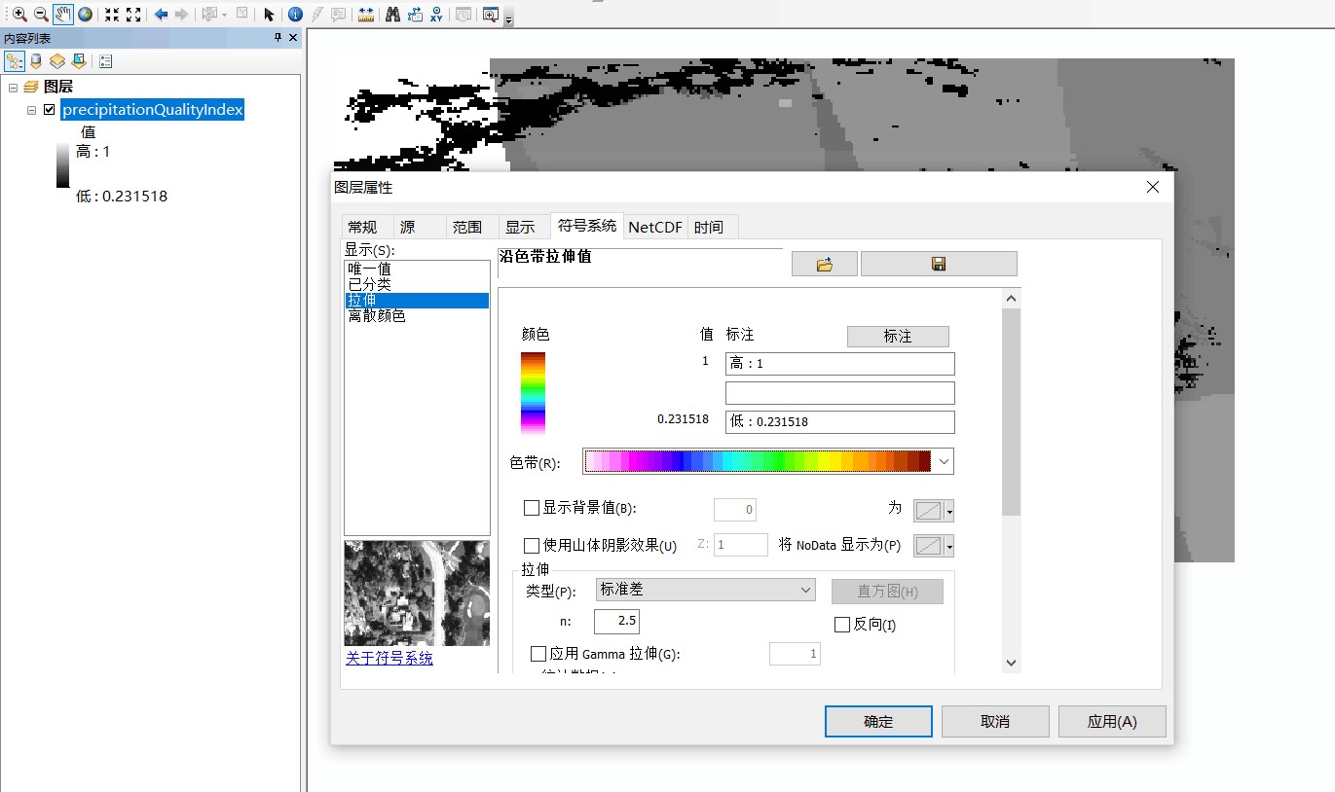Open the stretch 类型 dropdown showing 标准差
The height and width of the screenshot is (792, 1335).
805,591
